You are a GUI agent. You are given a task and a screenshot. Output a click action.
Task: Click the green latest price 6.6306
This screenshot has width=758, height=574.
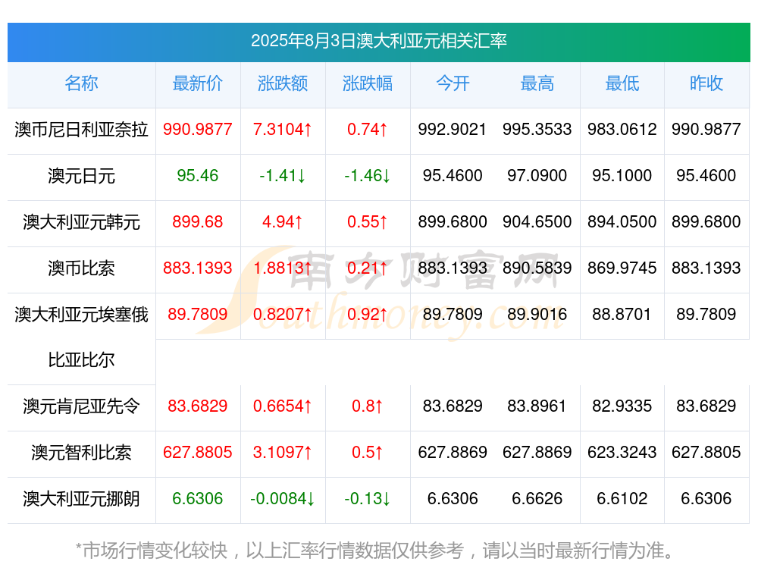point(198,499)
